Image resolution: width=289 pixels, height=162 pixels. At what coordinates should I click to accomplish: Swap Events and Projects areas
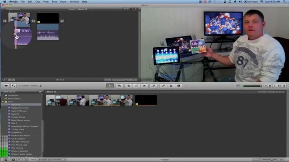(14, 86)
